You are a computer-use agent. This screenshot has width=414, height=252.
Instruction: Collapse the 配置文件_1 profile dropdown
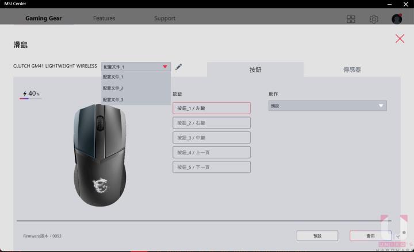pyautogui.click(x=136, y=67)
